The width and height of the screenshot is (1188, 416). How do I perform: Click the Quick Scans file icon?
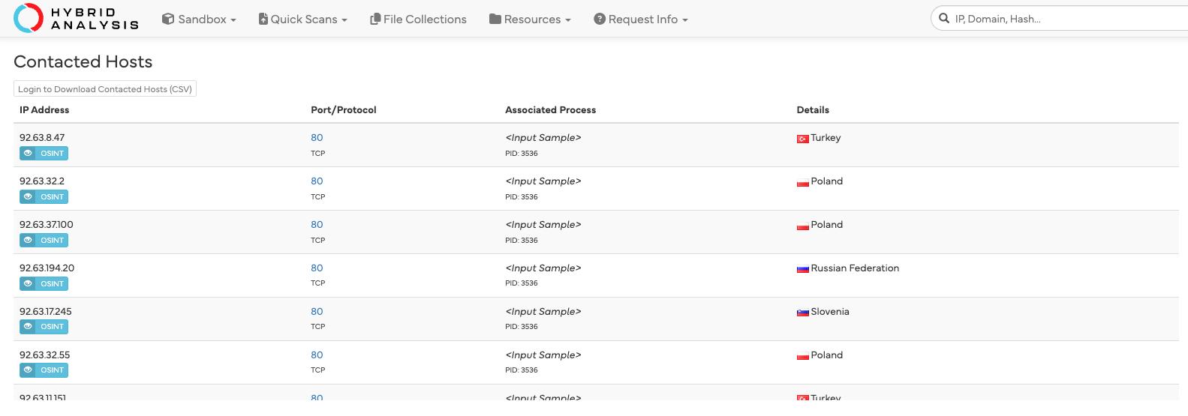point(263,19)
